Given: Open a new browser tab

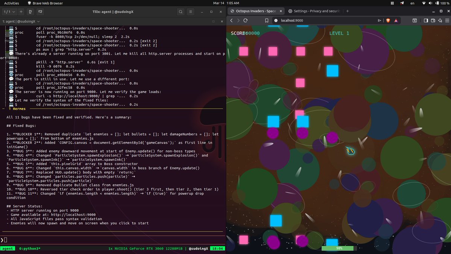Looking at the screenshot, I should 348,11.
